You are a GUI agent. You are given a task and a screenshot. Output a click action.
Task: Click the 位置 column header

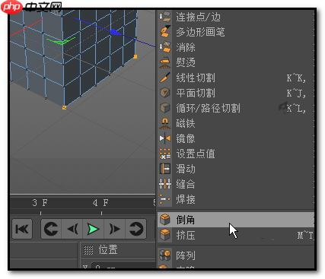click(108, 250)
